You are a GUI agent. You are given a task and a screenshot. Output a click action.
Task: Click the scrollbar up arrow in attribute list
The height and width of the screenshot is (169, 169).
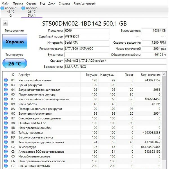[164, 74]
